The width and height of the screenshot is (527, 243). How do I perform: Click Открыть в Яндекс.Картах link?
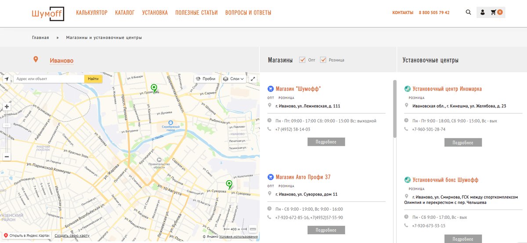click(x=27, y=236)
